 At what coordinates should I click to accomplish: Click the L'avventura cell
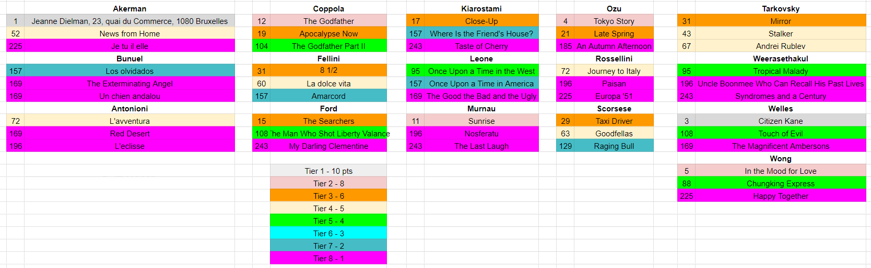point(130,121)
